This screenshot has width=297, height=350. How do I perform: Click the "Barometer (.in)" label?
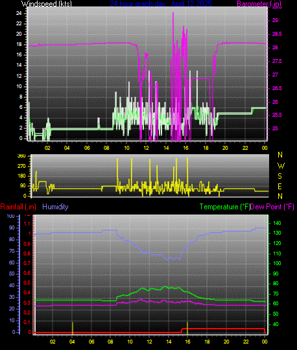[x=259, y=4]
